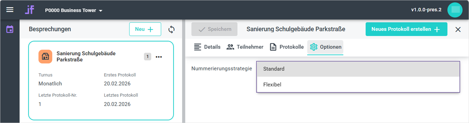469x123 pixels.
Task: Open the hamburger navigation menu
Action: (10, 10)
